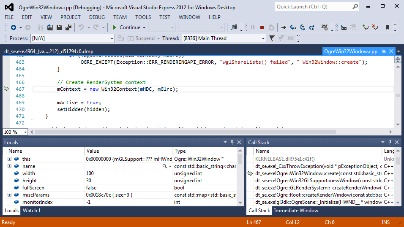Click the Navigate Backward arrow icon
The image size is (404, 227).
pyautogui.click(x=14, y=27)
